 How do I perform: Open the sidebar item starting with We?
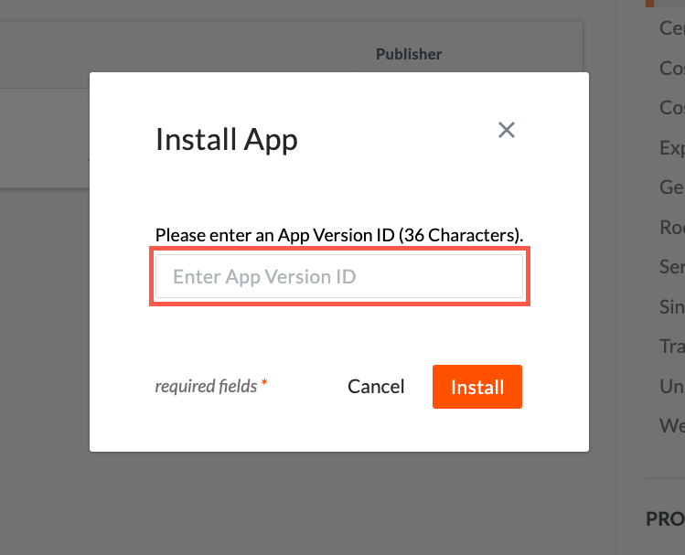(x=672, y=425)
